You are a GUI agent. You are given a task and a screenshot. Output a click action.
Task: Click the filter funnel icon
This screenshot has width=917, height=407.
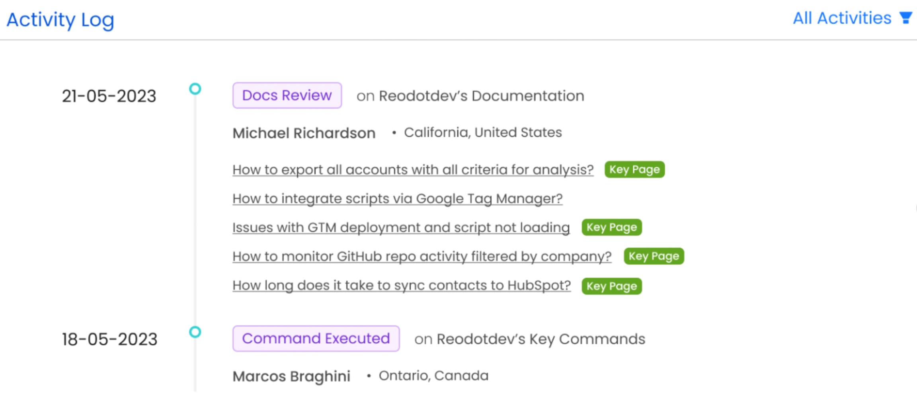906,18
